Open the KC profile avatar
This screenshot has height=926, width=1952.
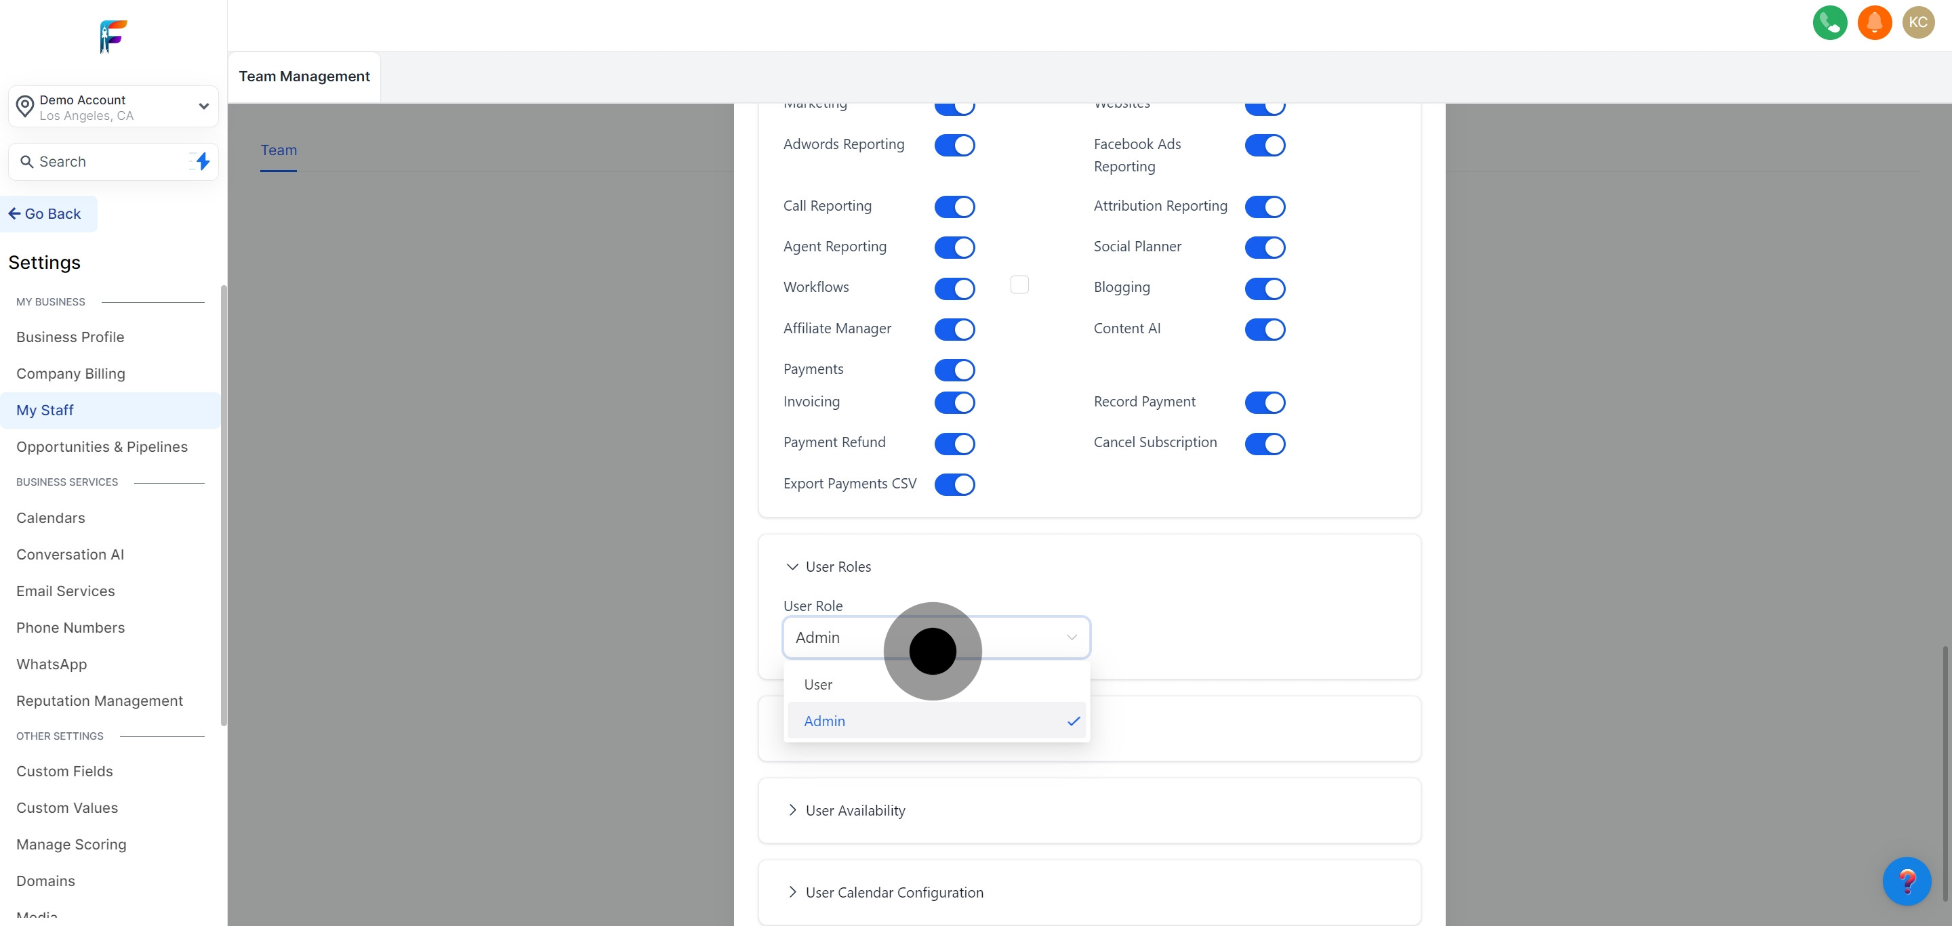pos(1918,23)
